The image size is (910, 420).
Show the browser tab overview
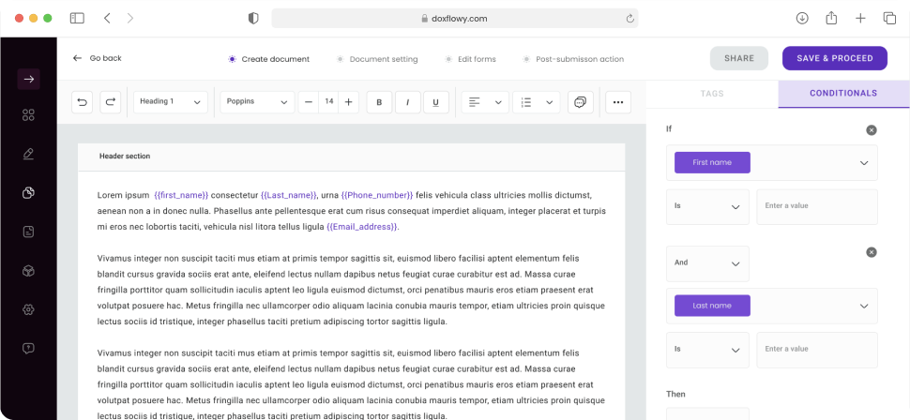(889, 18)
